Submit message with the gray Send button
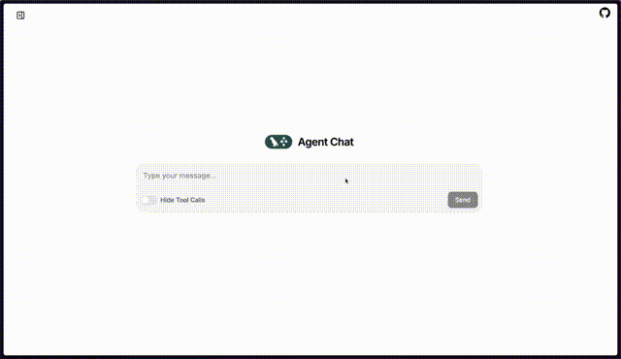This screenshot has height=359, width=621. coord(463,200)
